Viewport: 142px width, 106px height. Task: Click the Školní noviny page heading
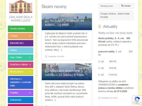tap(54, 7)
